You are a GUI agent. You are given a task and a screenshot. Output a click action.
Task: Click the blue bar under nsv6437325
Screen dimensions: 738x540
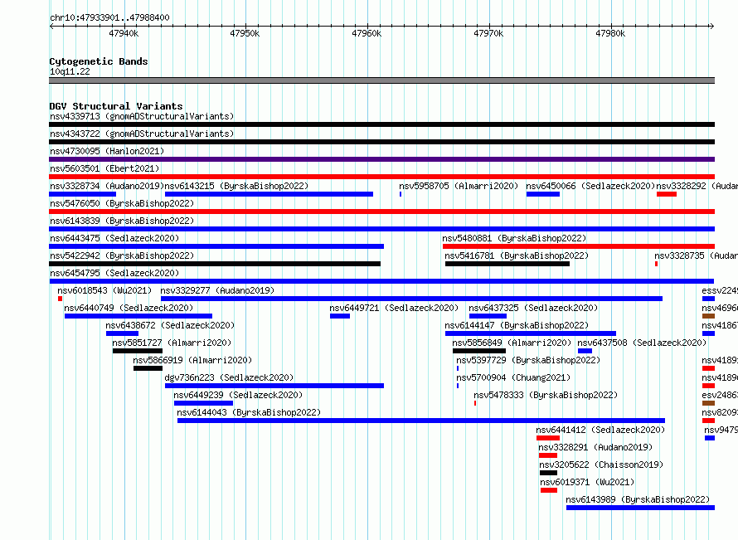(x=488, y=316)
